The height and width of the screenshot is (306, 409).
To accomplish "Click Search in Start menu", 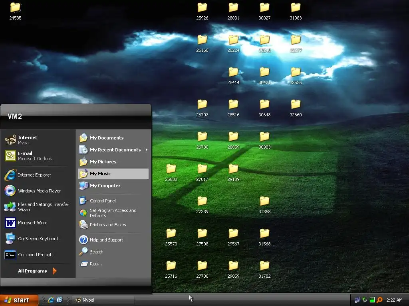I will tap(113, 252).
